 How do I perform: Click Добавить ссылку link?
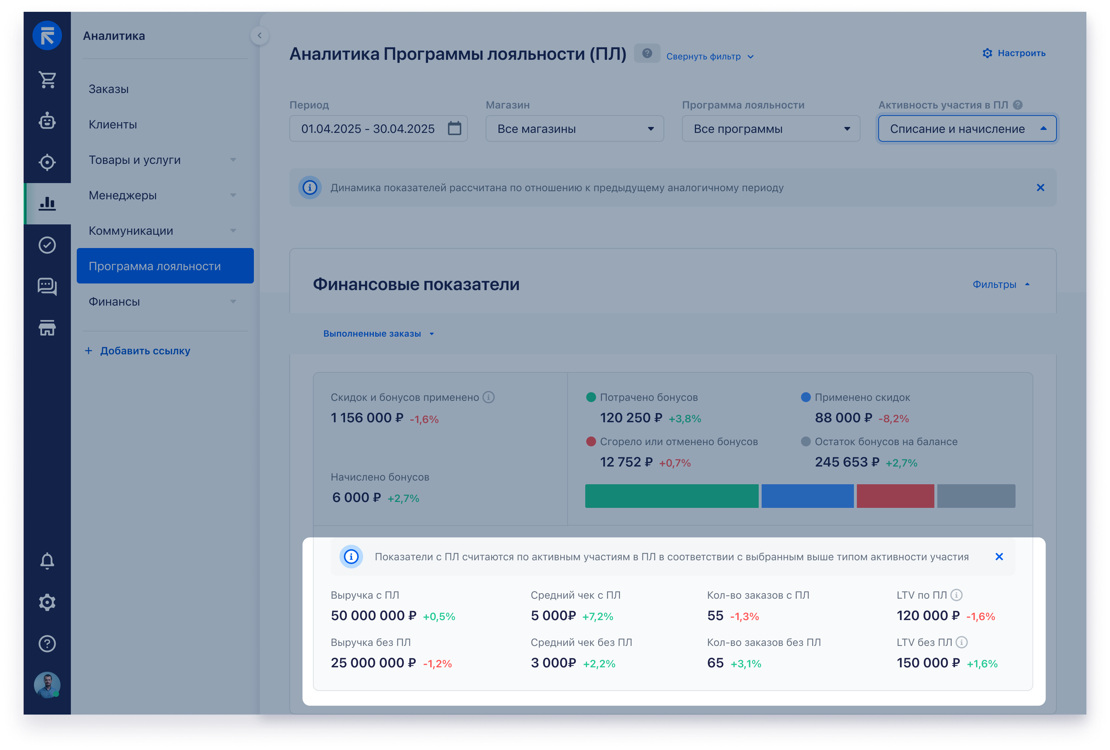(145, 351)
